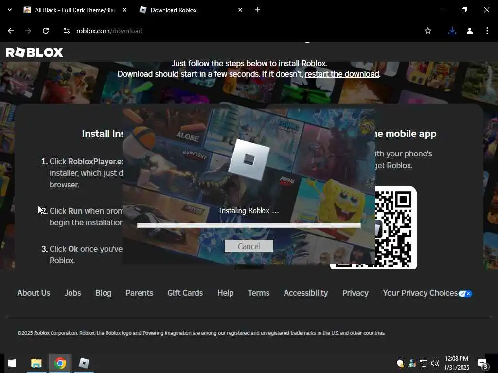Open Blog footer link
The height and width of the screenshot is (373, 498).
[103, 293]
